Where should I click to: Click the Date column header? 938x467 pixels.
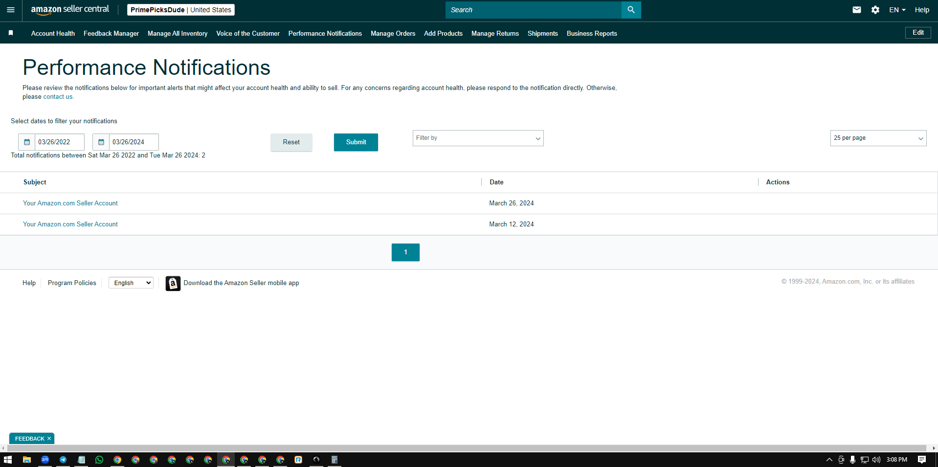click(496, 182)
